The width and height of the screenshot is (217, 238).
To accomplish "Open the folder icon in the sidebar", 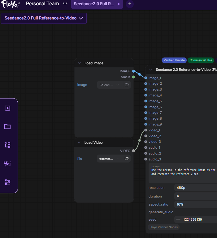I will click(7, 127).
